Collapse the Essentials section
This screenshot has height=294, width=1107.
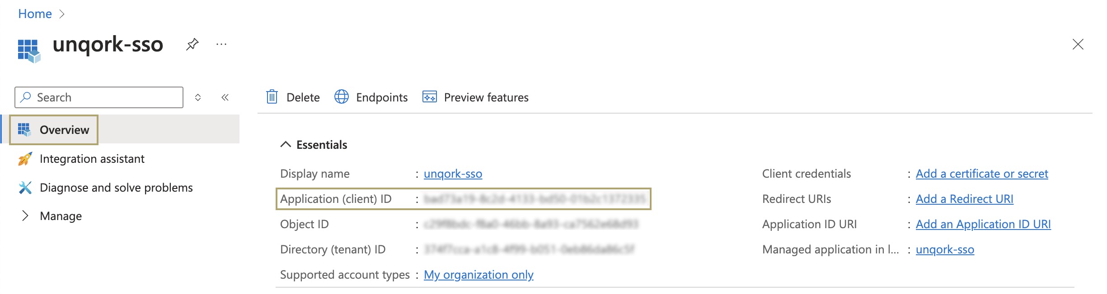click(286, 145)
